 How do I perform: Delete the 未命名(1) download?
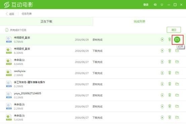click(170, 62)
